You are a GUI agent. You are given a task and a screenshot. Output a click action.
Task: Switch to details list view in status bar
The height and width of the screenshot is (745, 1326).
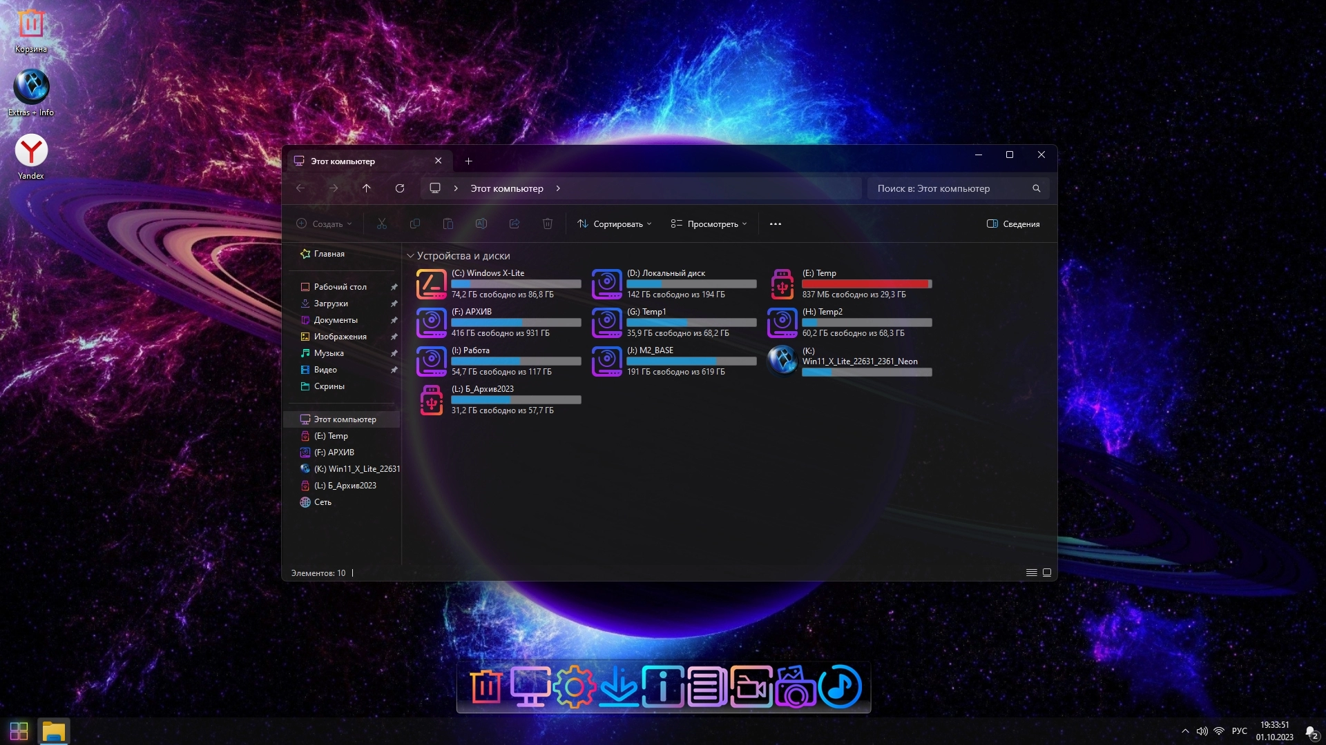(x=1031, y=573)
